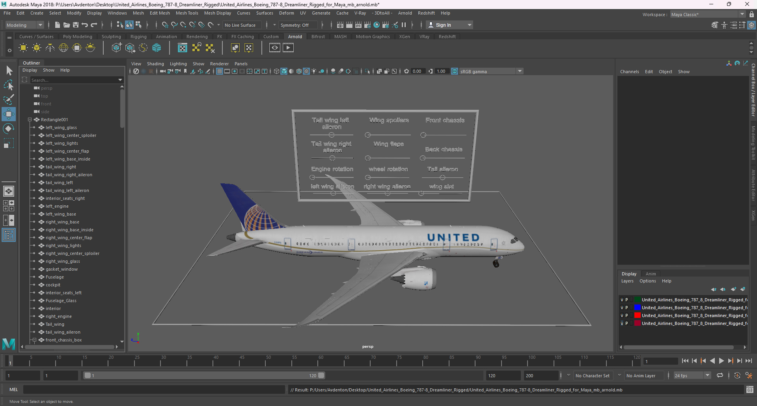Switch to the Rigging shelf tab

(x=138, y=37)
